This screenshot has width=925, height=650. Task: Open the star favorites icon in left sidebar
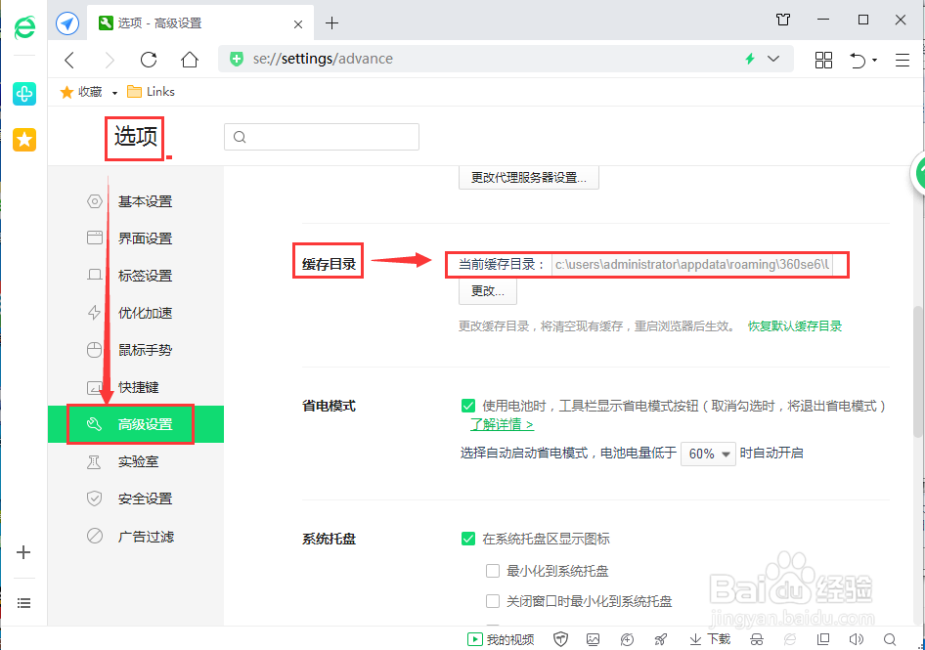(x=23, y=140)
